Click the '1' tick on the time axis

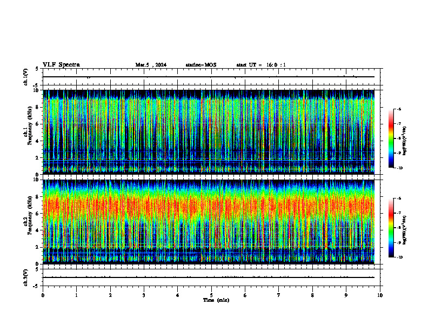tap(76, 295)
